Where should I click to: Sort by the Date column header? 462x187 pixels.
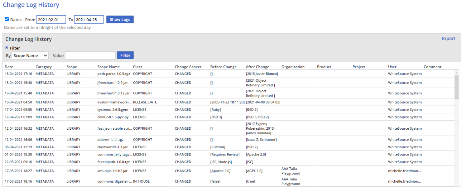9,67
